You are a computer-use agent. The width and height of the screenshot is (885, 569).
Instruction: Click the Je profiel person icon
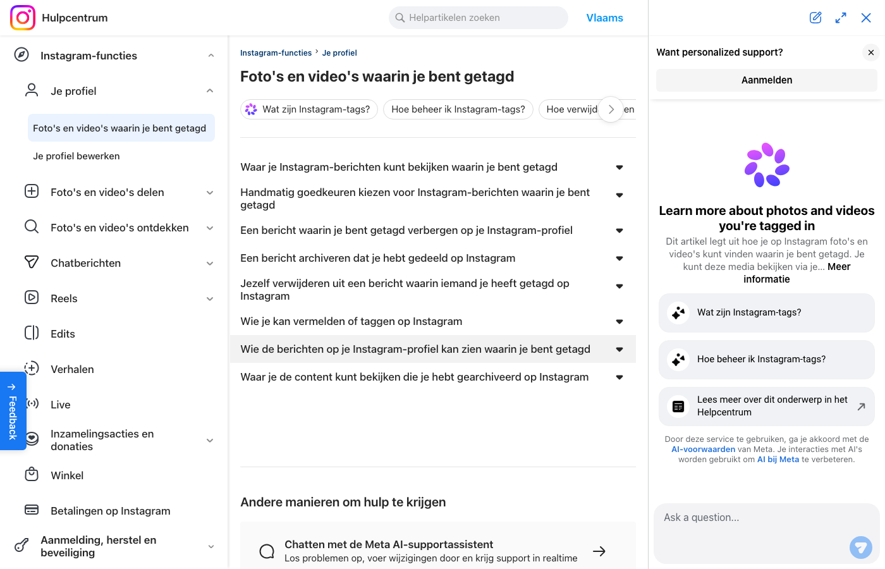point(32,90)
